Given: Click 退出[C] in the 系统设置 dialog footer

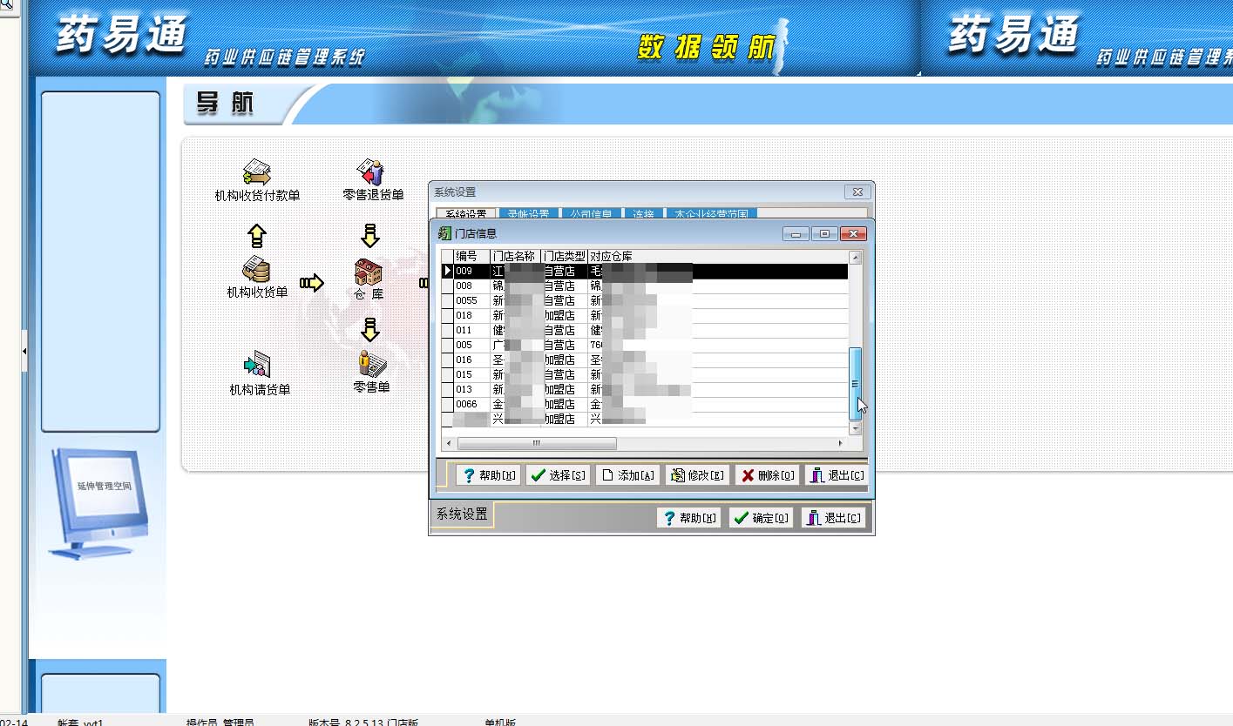Looking at the screenshot, I should point(833,518).
